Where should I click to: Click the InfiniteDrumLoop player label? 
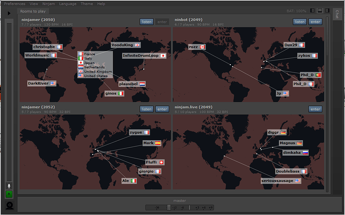tap(144, 56)
